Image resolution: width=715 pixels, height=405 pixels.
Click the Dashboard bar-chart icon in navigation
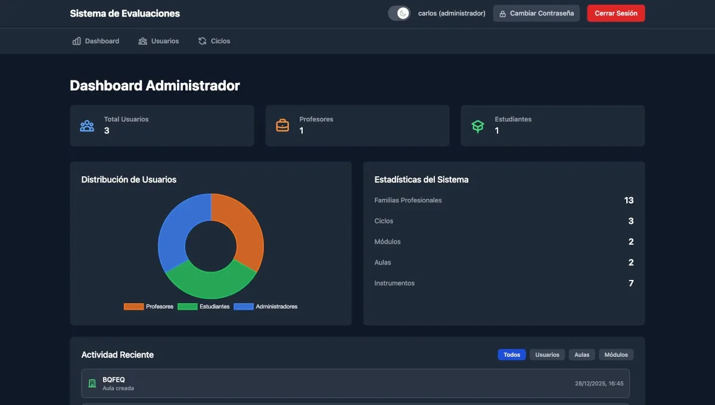pyautogui.click(x=76, y=40)
